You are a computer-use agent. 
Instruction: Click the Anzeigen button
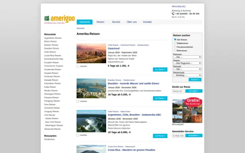click(194, 91)
